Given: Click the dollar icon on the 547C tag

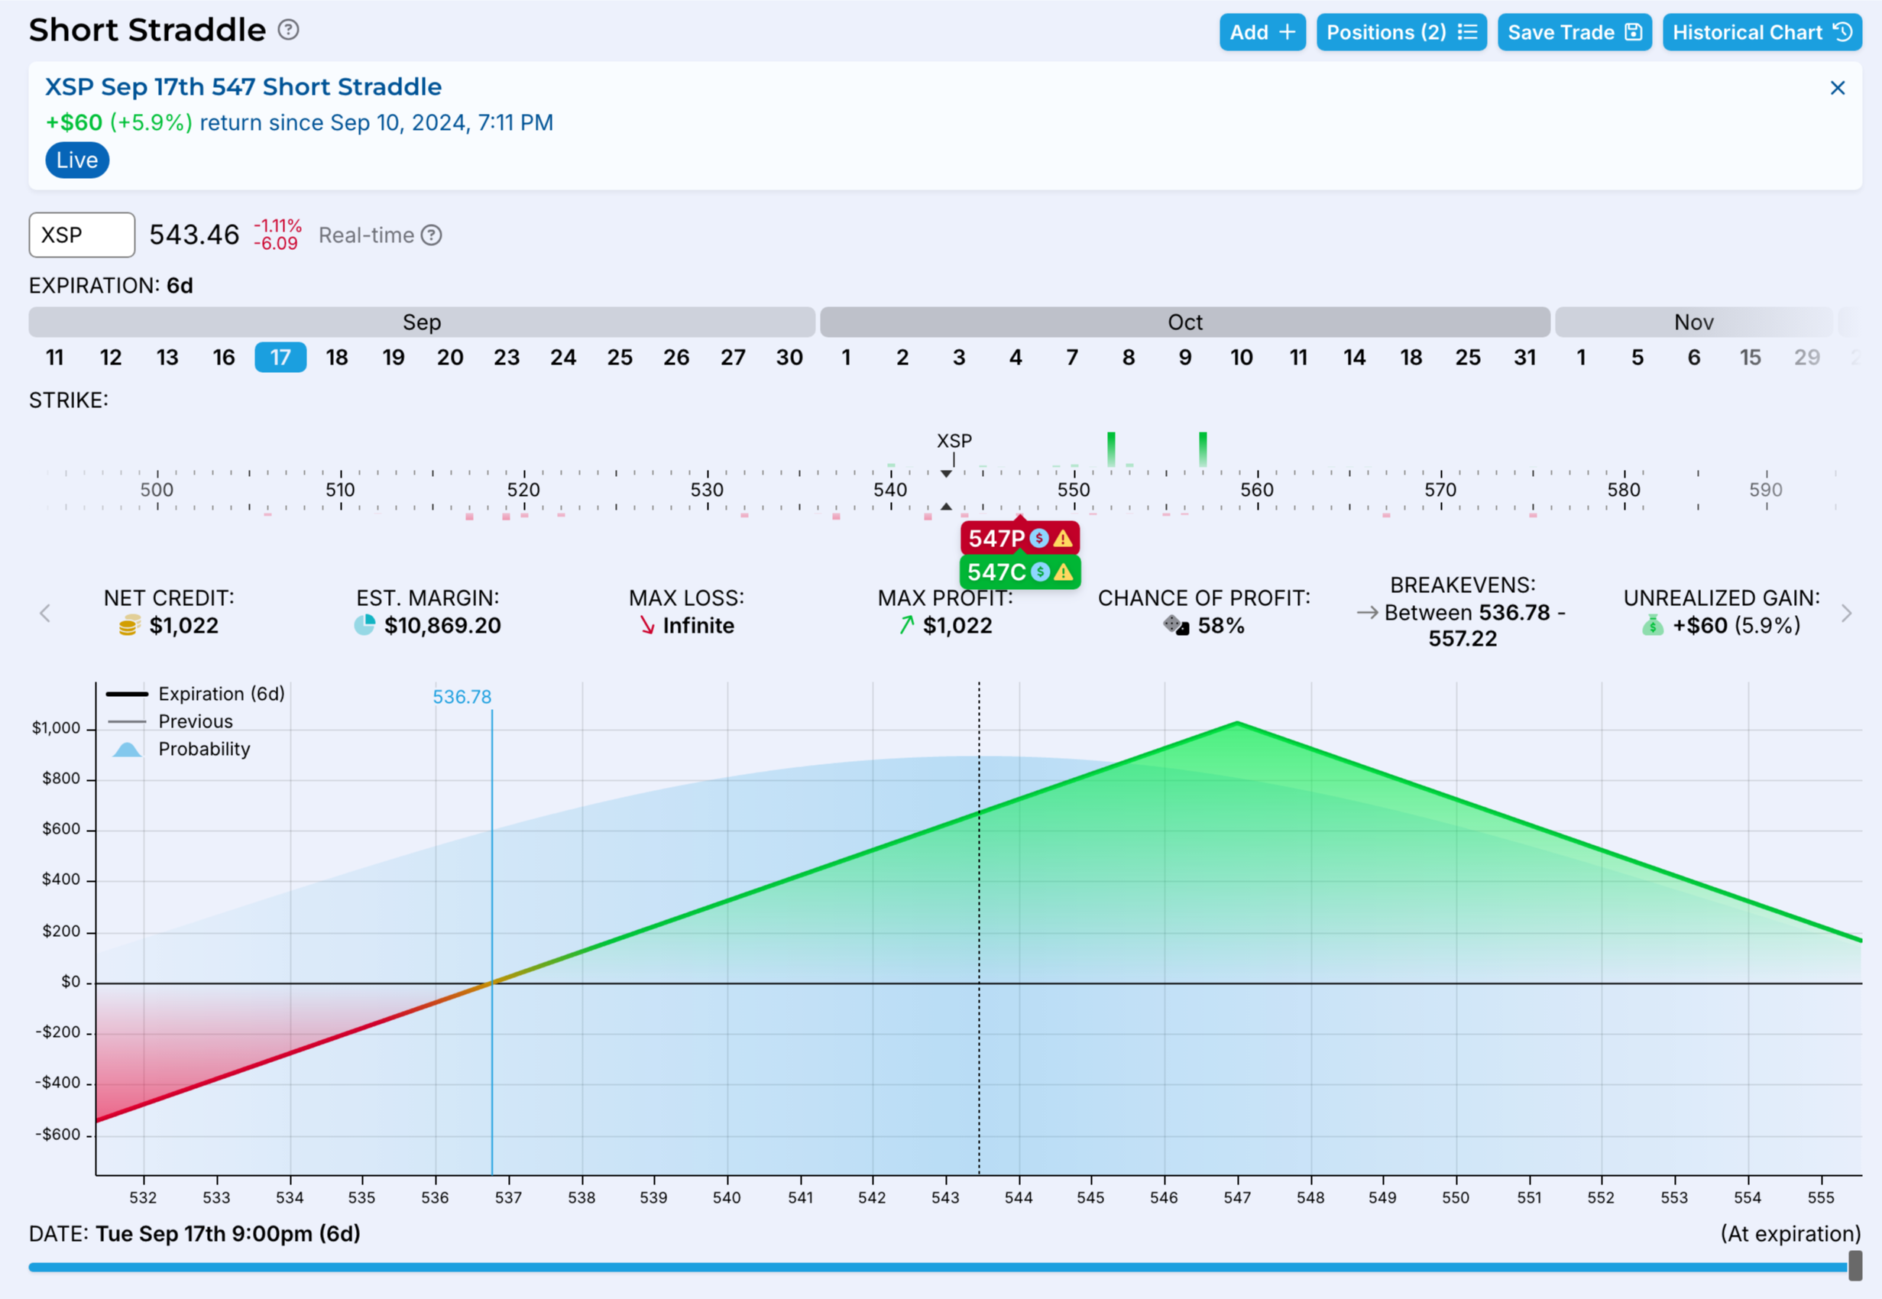Looking at the screenshot, I should click(1039, 572).
